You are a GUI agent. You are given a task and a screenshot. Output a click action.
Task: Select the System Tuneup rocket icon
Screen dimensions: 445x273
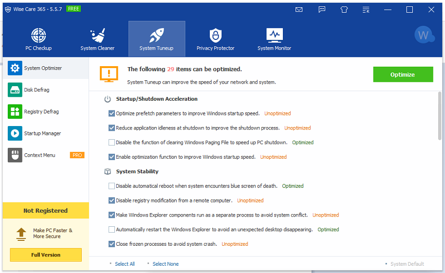tap(157, 35)
